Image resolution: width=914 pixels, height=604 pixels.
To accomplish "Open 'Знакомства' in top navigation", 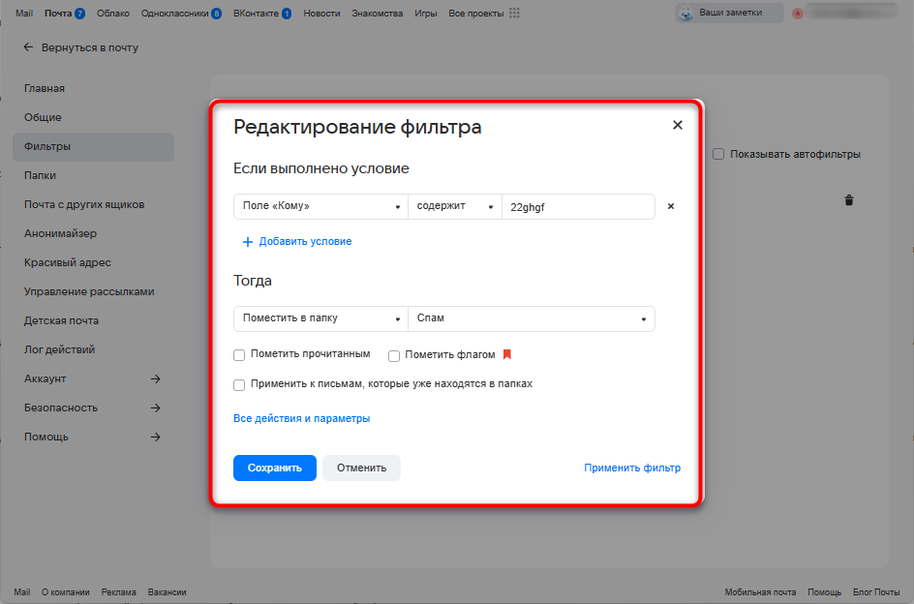I will [378, 13].
